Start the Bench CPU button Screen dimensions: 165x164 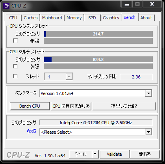click(30, 106)
